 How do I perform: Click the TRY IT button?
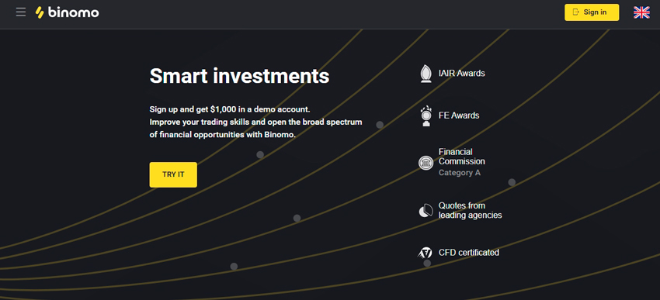pyautogui.click(x=173, y=174)
